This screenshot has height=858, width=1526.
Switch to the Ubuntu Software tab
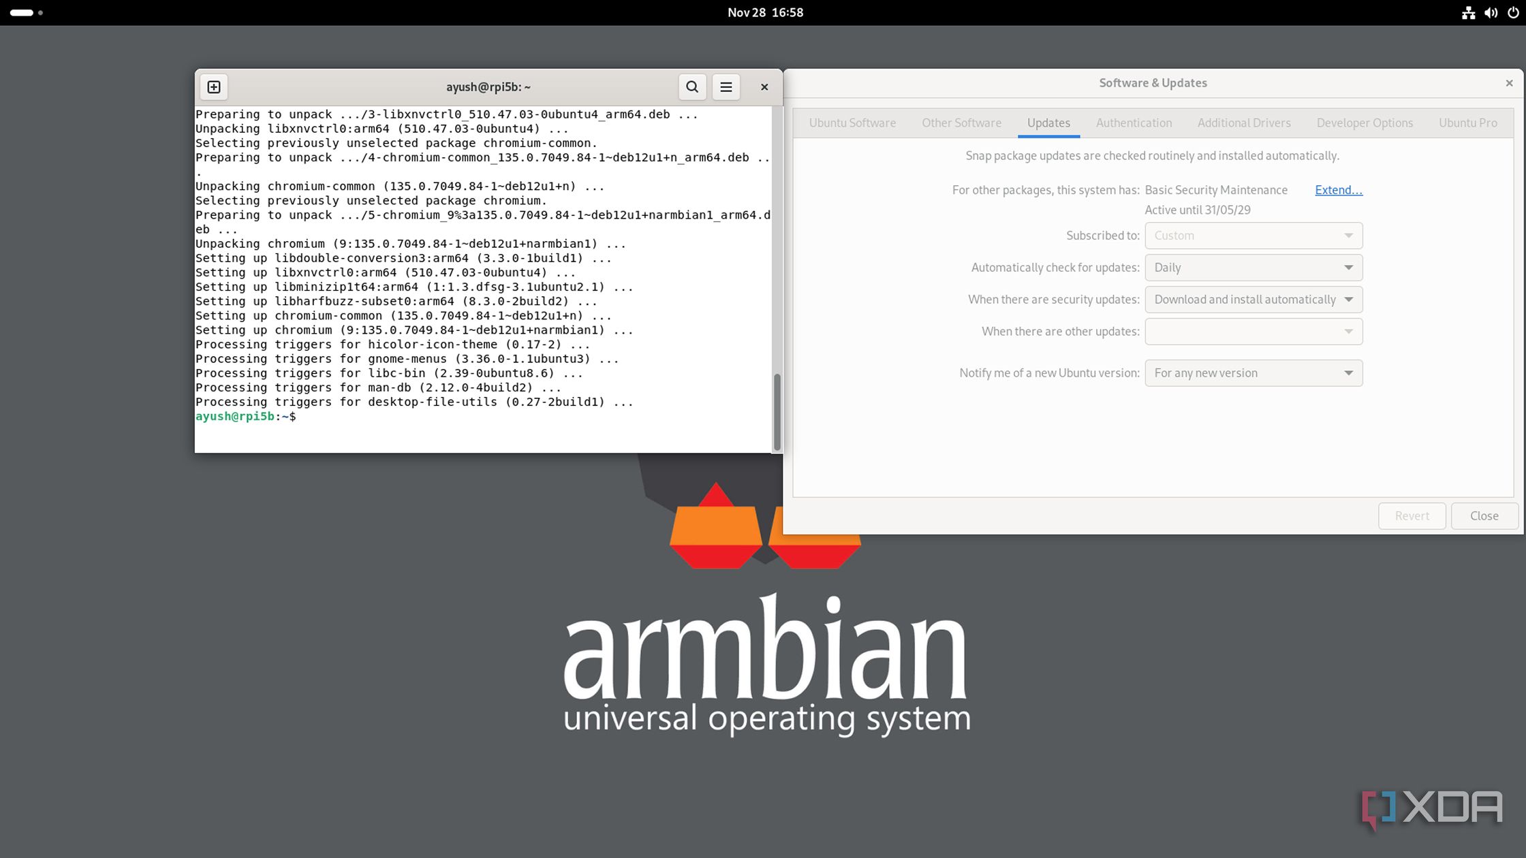point(852,123)
